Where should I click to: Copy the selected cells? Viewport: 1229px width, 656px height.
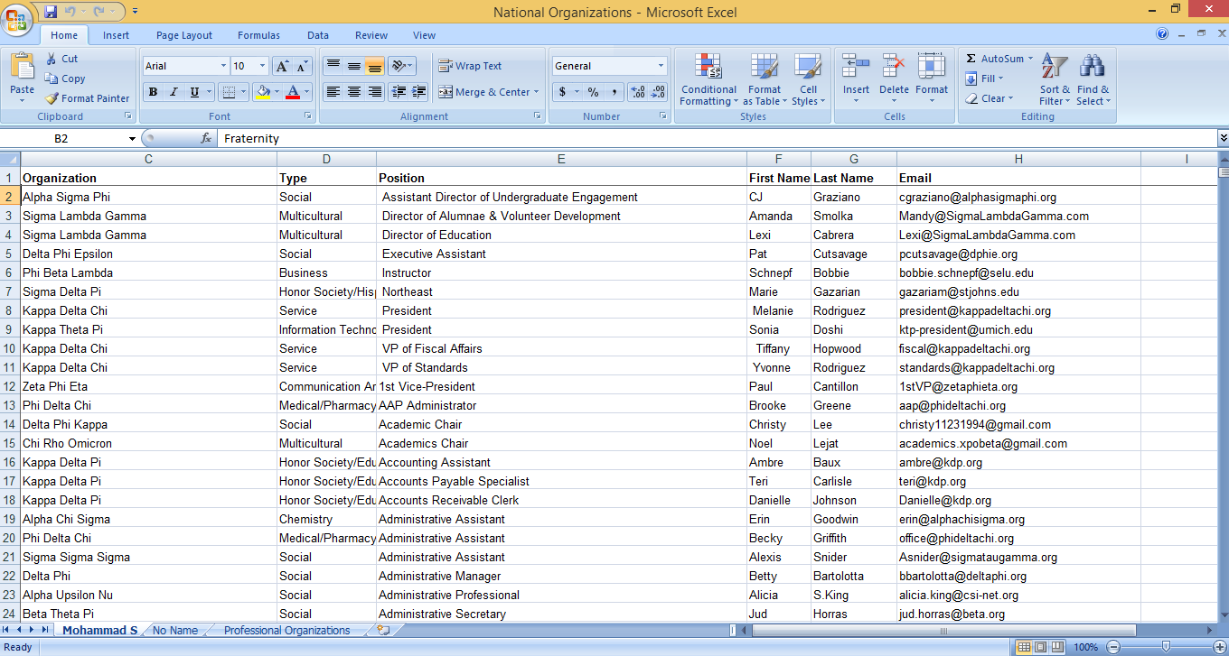65,79
